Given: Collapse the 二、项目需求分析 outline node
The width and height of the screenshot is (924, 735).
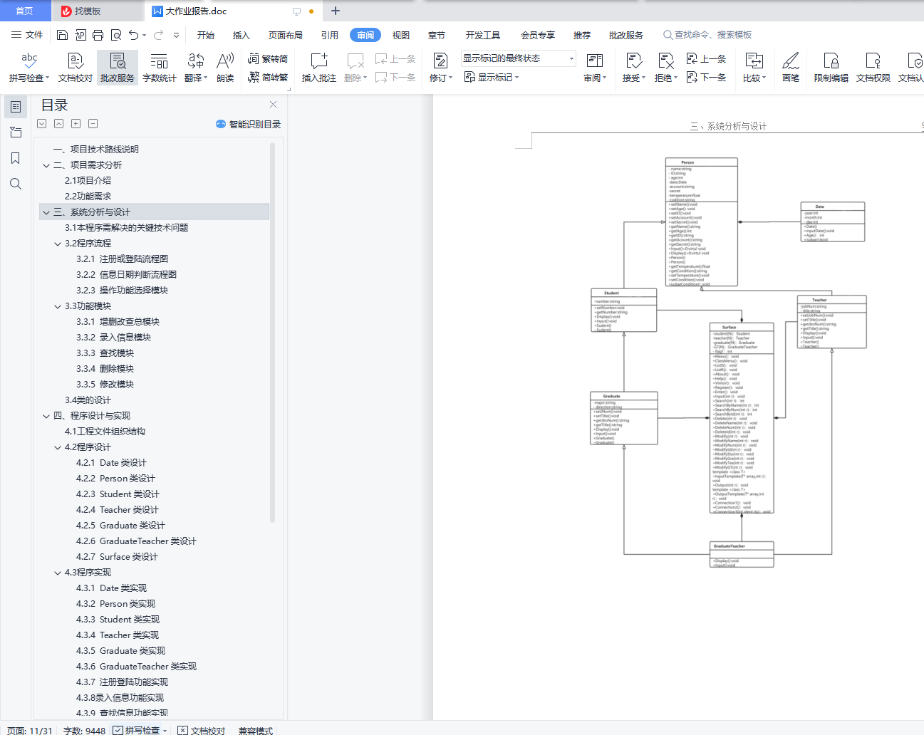Looking at the screenshot, I should (46, 165).
